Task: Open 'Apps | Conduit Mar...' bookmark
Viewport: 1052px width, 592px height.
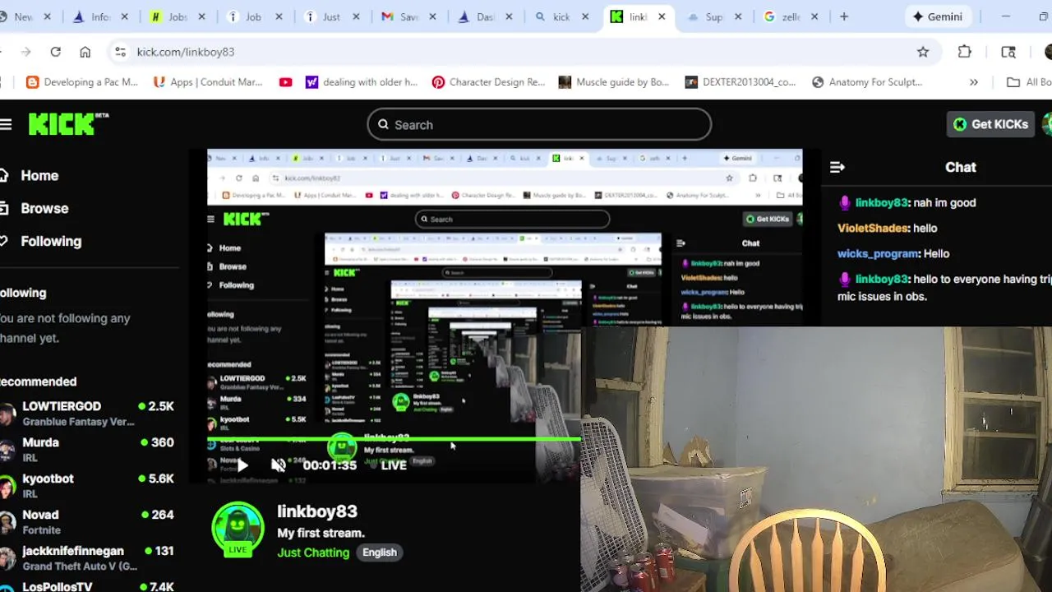Action: [208, 82]
